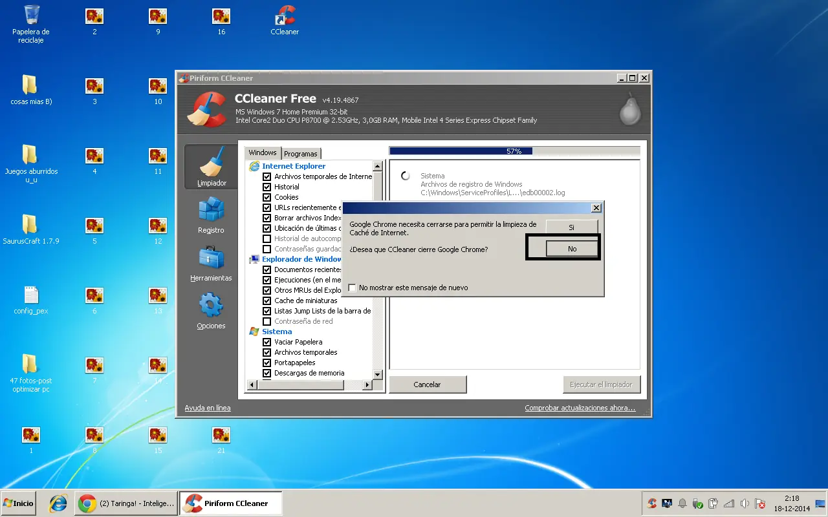Click the power plug battery tray icon
The height and width of the screenshot is (517, 828).
point(714,503)
